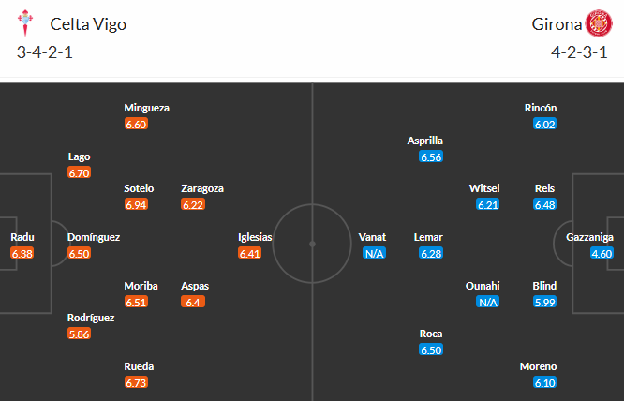Open striker Iglesias's player name
Image resolution: width=624 pixels, height=401 pixels.
(x=256, y=237)
